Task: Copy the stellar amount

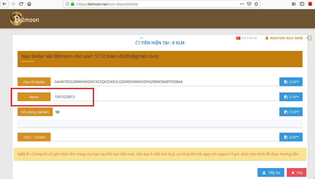Action: click(x=291, y=112)
